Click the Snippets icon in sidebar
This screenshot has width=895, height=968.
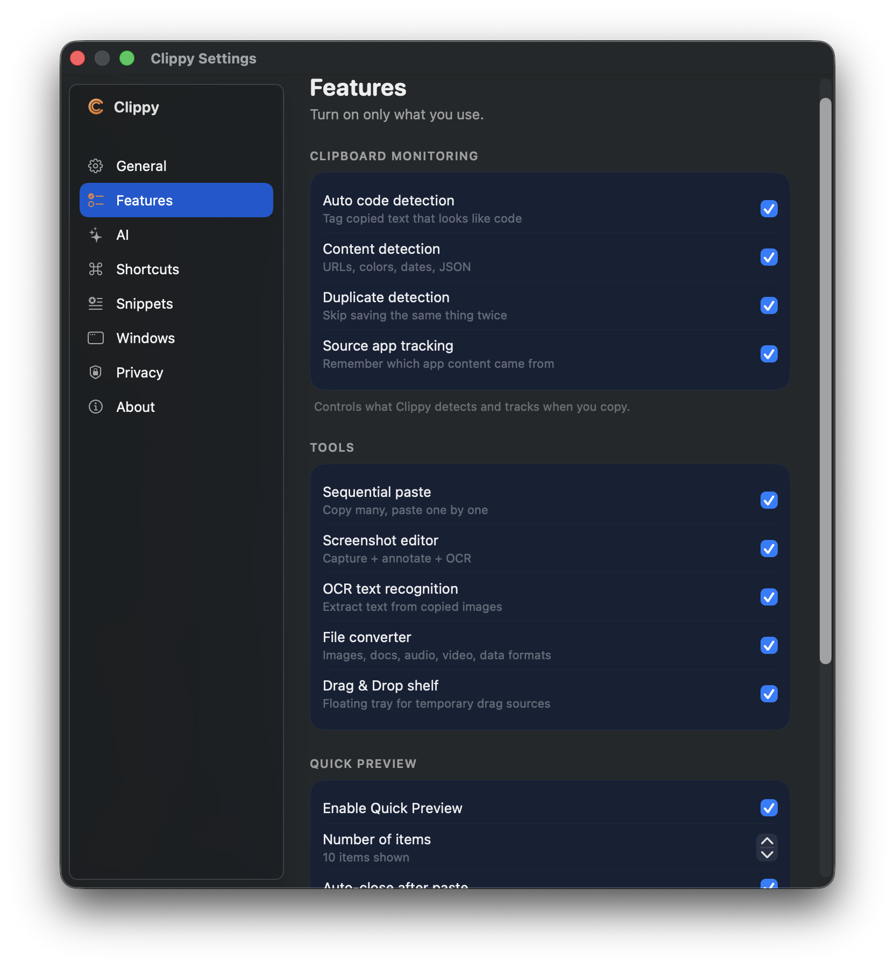point(96,303)
